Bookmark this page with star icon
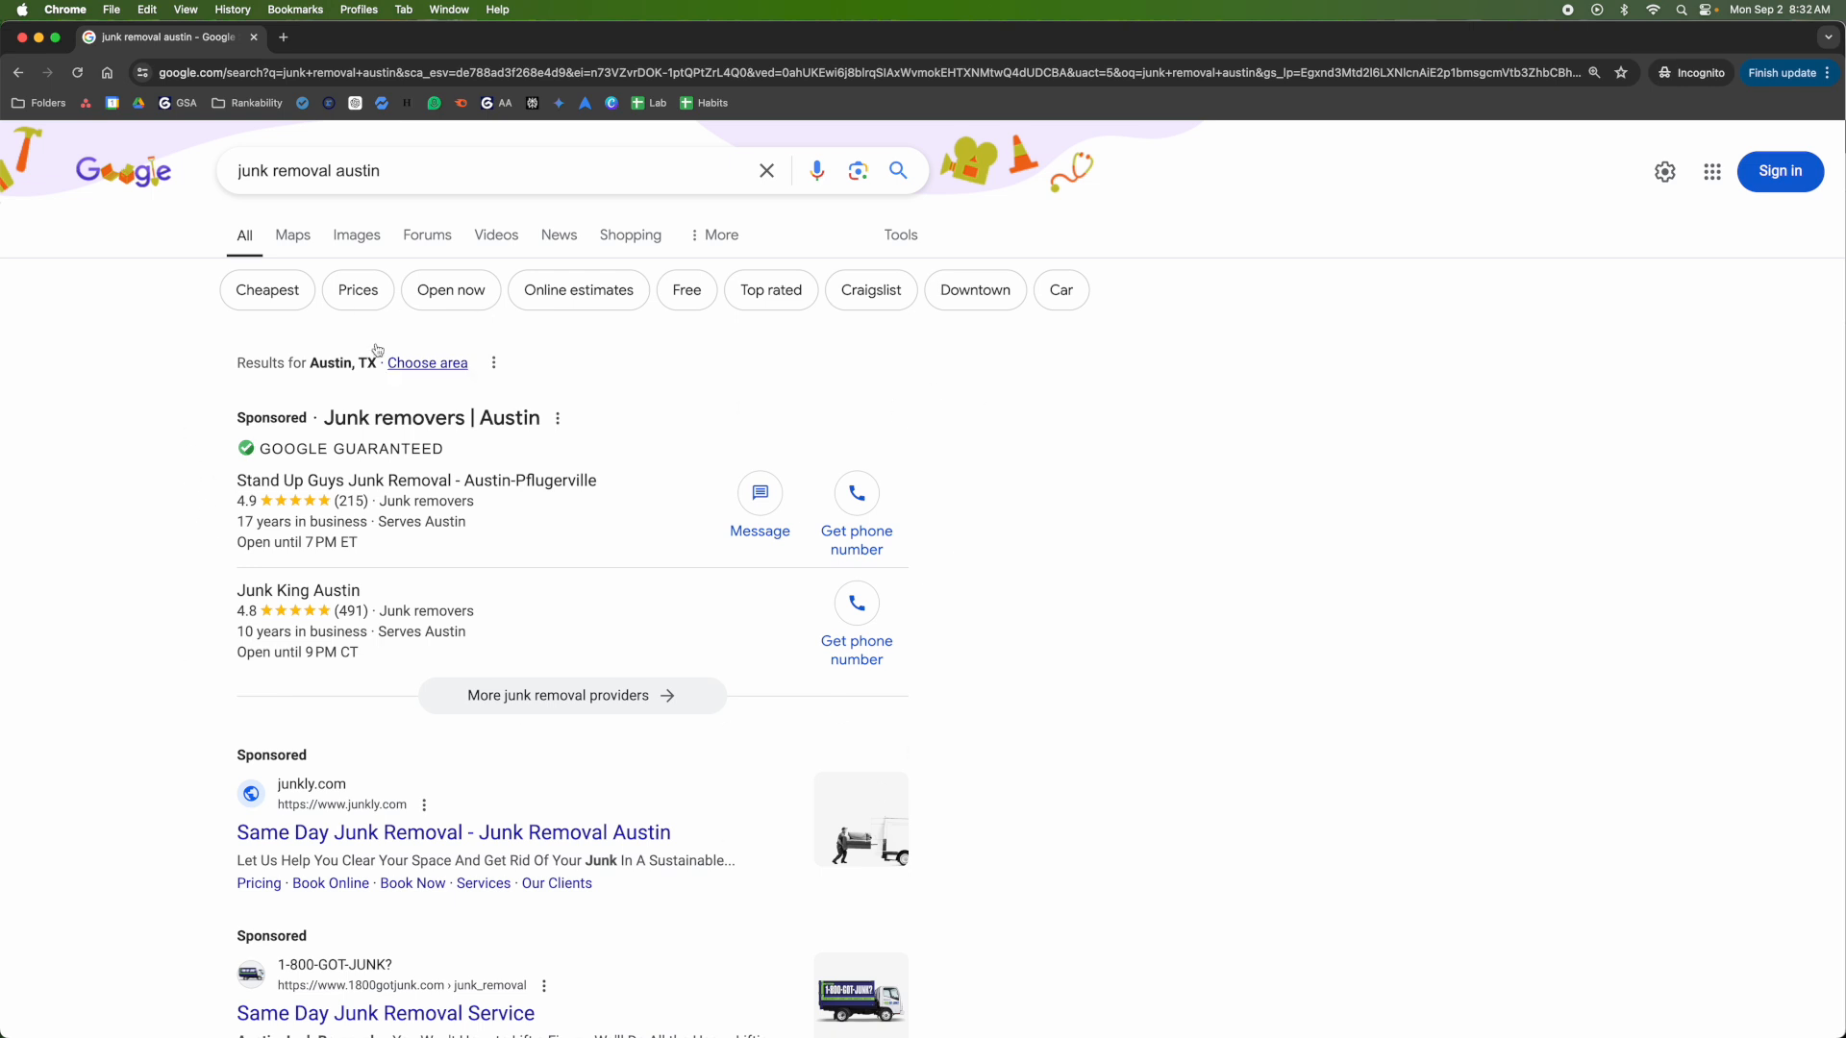Image resolution: width=1846 pixels, height=1038 pixels. (1621, 73)
